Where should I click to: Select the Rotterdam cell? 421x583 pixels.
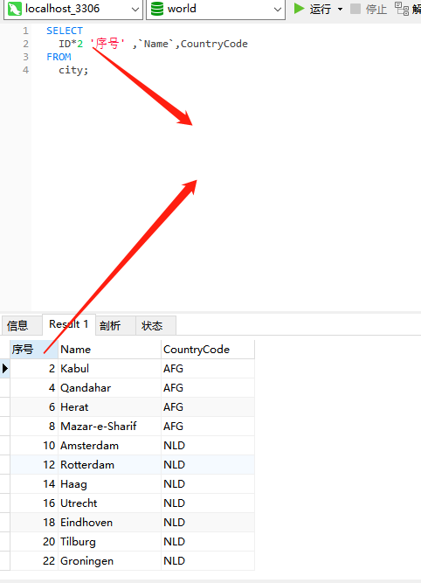(x=109, y=465)
